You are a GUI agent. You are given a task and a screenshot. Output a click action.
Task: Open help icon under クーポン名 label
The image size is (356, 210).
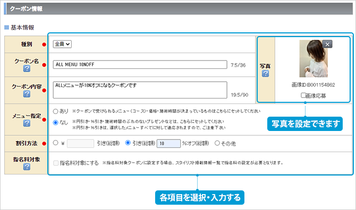(x=27, y=68)
